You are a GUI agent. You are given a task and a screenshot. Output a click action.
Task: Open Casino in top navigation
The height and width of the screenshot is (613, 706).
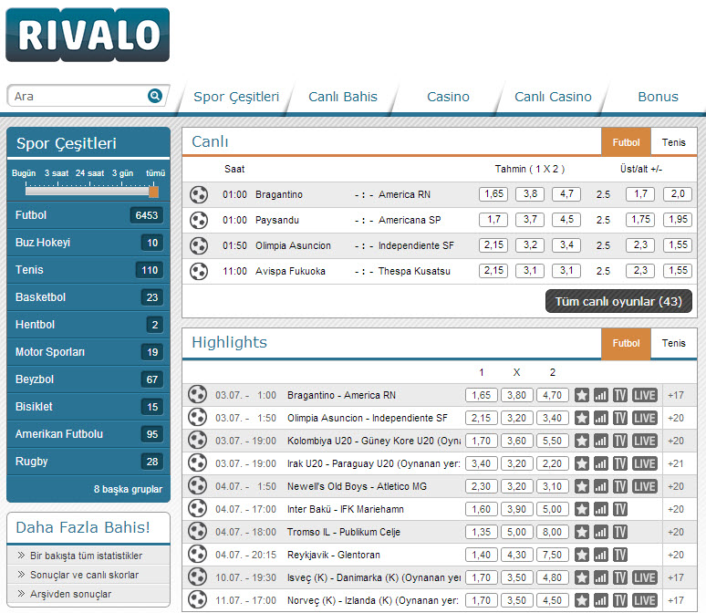[x=448, y=97]
